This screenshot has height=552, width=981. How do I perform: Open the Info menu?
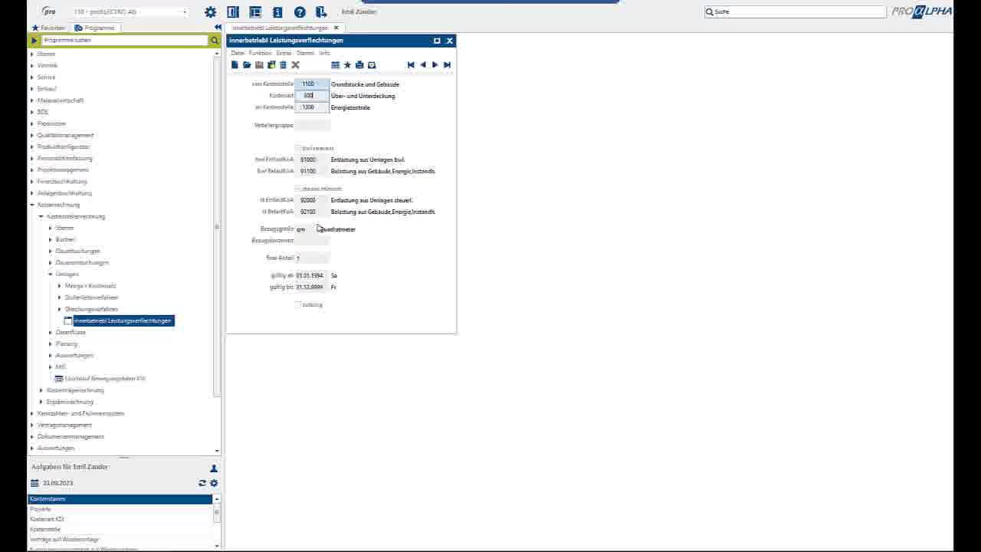coord(324,53)
